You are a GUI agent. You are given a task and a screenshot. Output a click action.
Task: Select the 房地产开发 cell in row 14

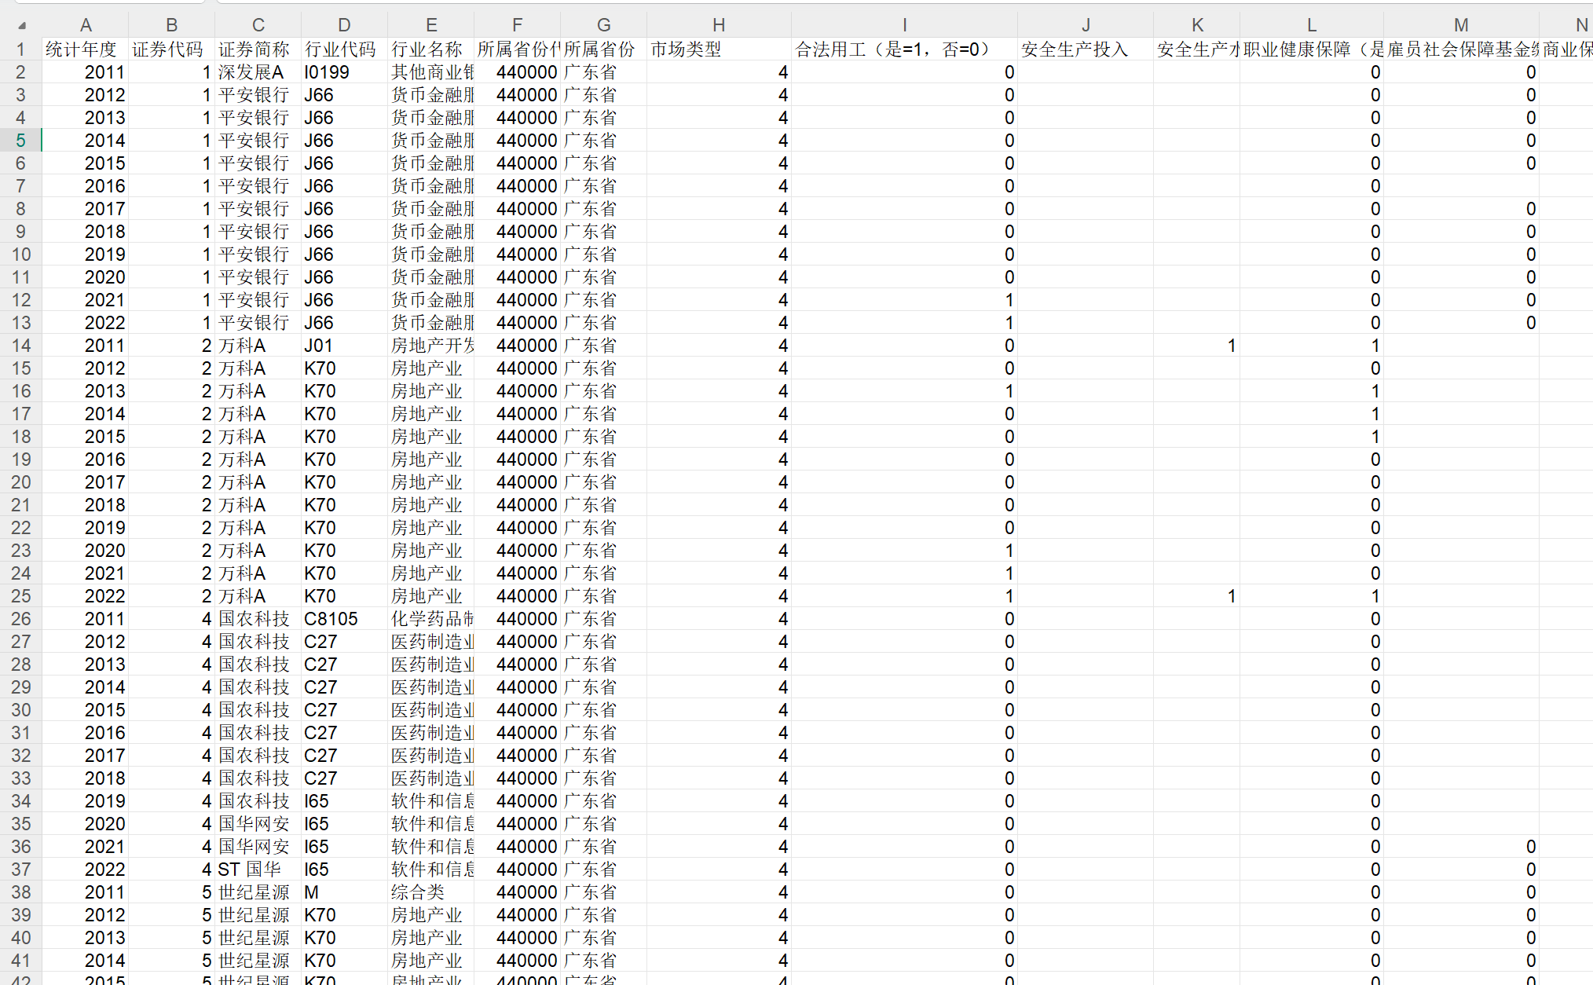(430, 346)
